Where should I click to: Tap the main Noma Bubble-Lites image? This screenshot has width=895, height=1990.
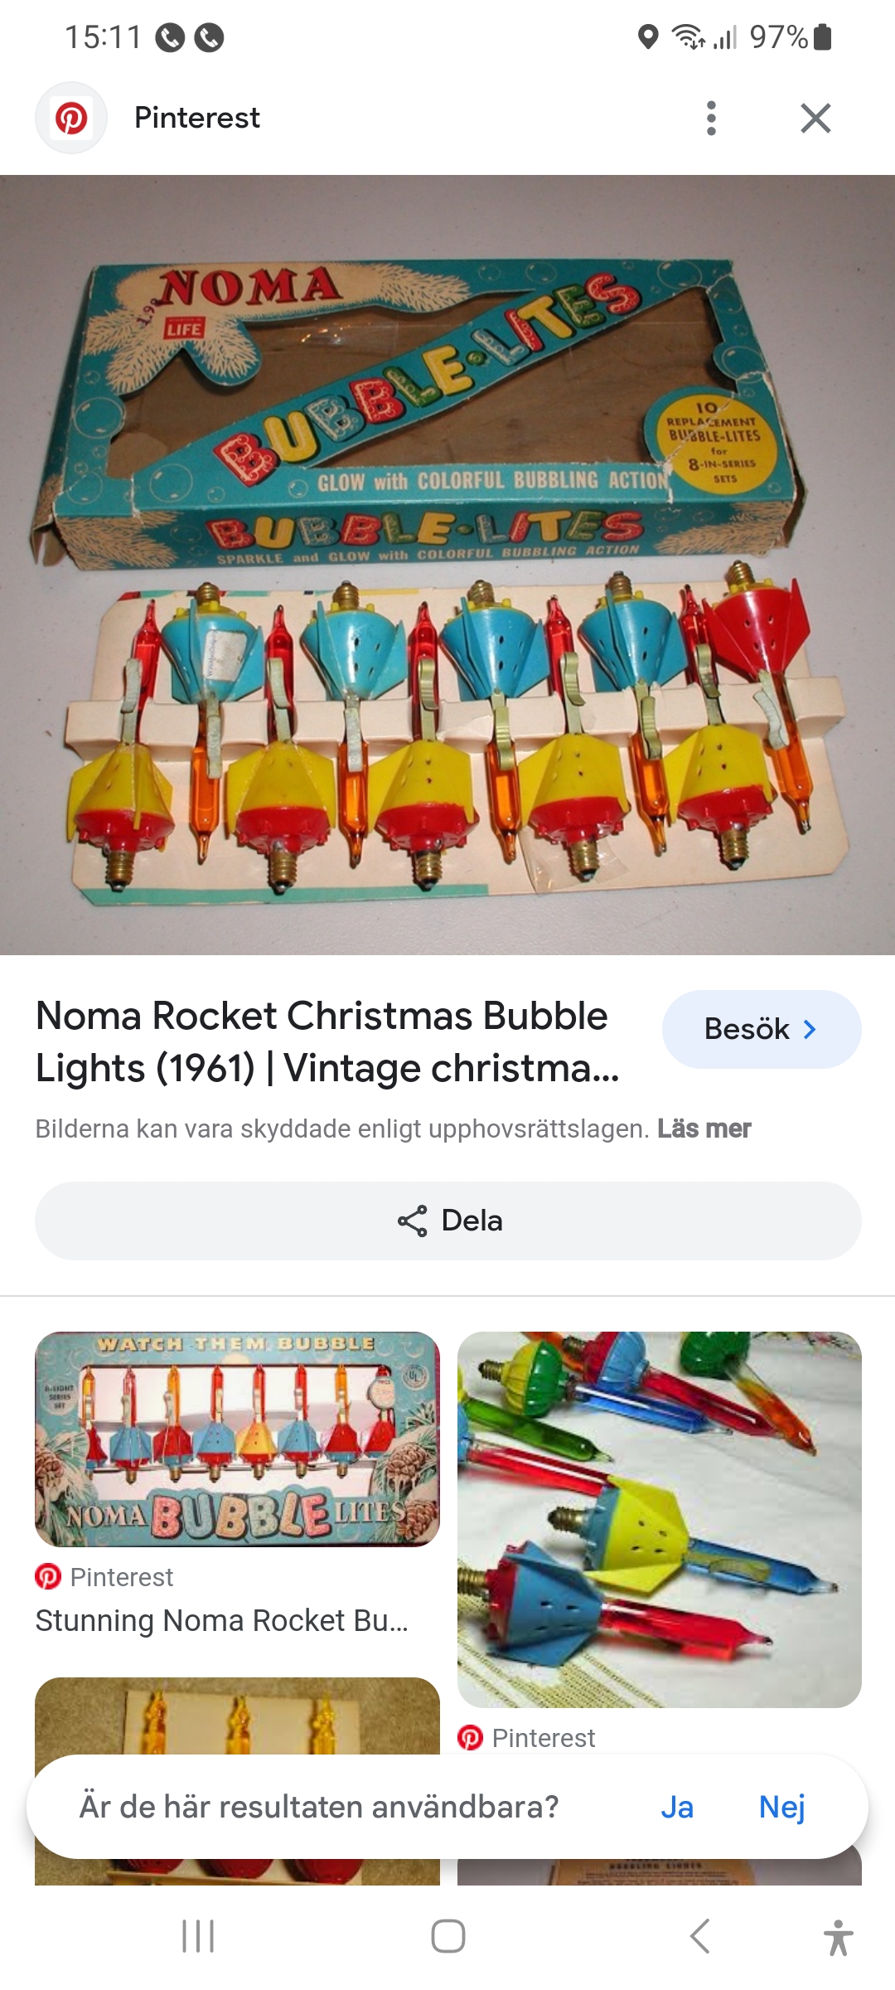(447, 564)
